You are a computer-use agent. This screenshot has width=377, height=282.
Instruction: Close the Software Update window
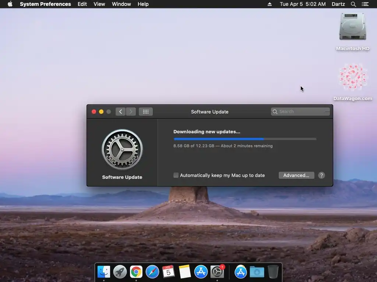pos(94,112)
